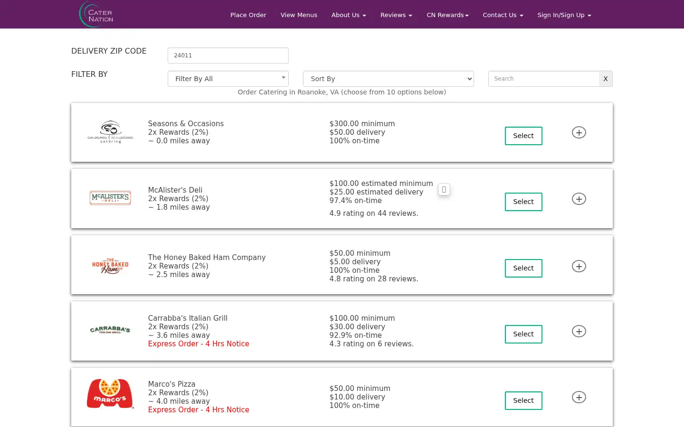Image resolution: width=684 pixels, height=427 pixels.
Task: Expand The Honey Baked Ham plus icon
Action: point(579,266)
